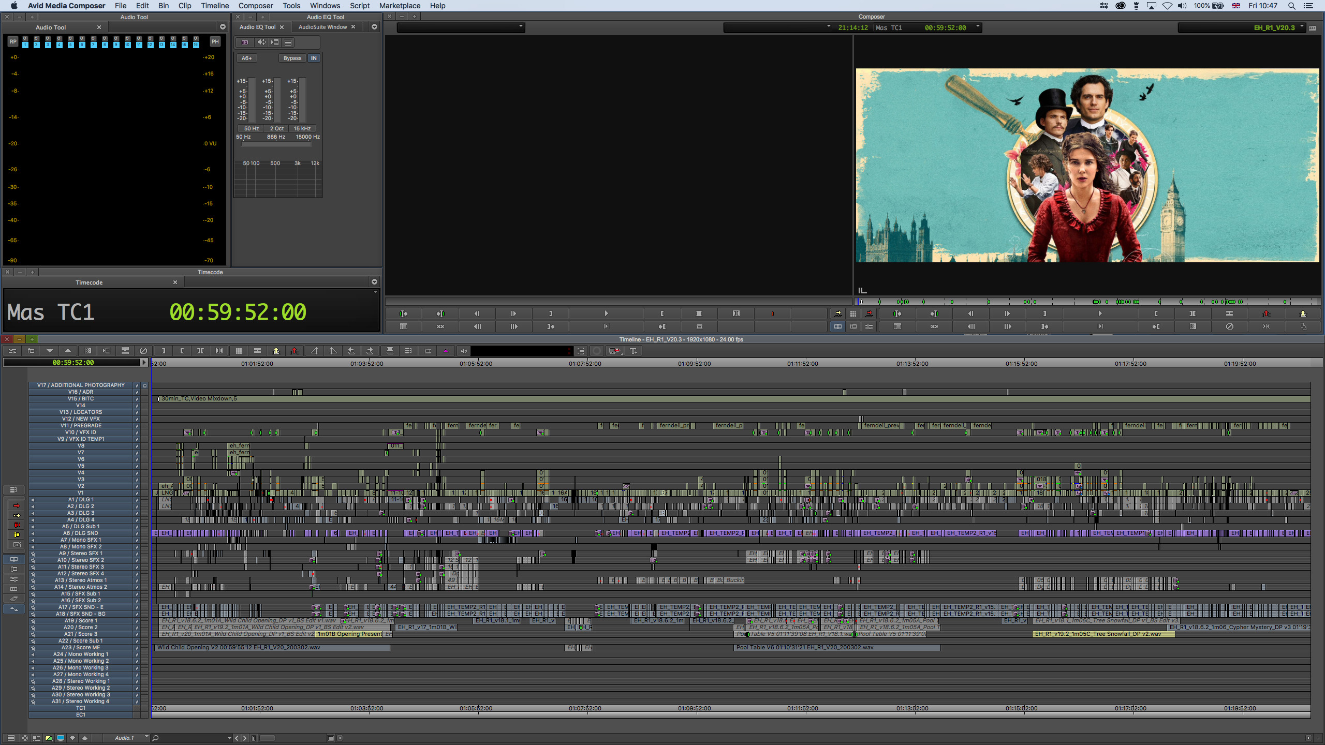Step backward one frame on source monitor
This screenshot has height=745, width=1325.
click(477, 314)
